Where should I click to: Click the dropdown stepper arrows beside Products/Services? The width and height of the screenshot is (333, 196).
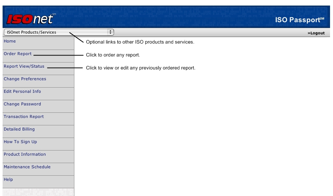point(110,32)
